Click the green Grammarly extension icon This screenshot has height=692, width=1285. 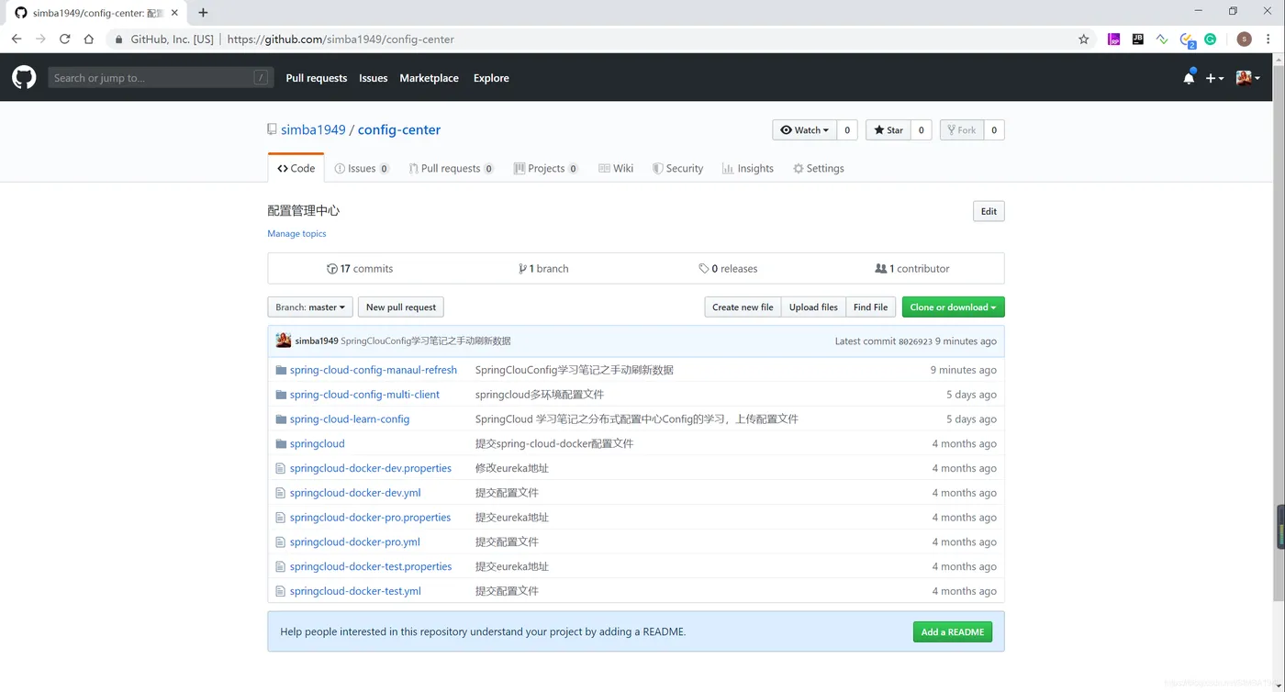tap(1211, 39)
